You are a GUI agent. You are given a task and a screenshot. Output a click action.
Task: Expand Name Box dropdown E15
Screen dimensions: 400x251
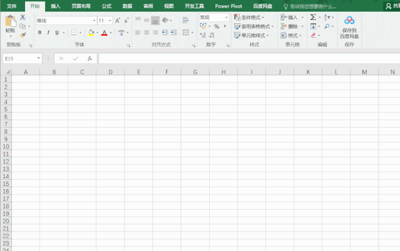pyautogui.click(x=39, y=58)
